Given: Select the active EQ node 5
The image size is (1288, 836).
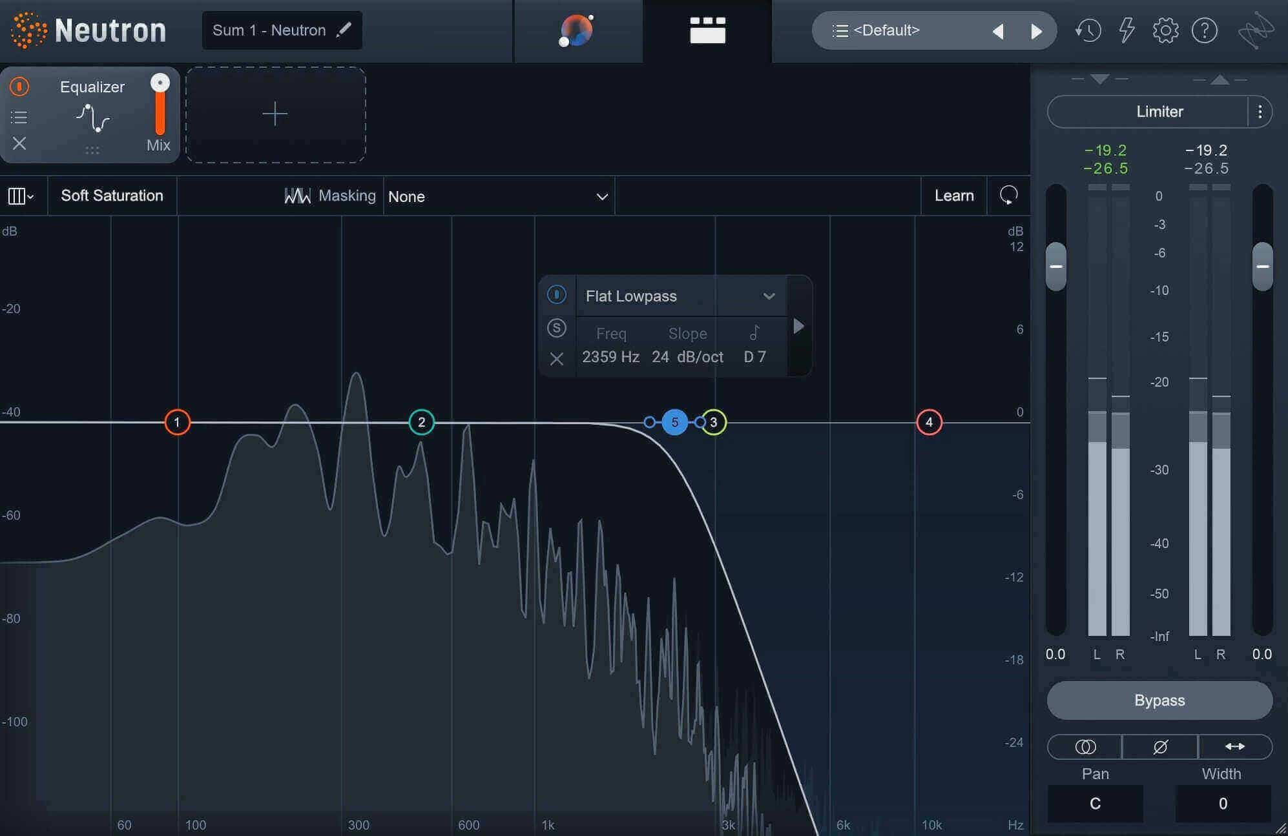Looking at the screenshot, I should [x=675, y=422].
